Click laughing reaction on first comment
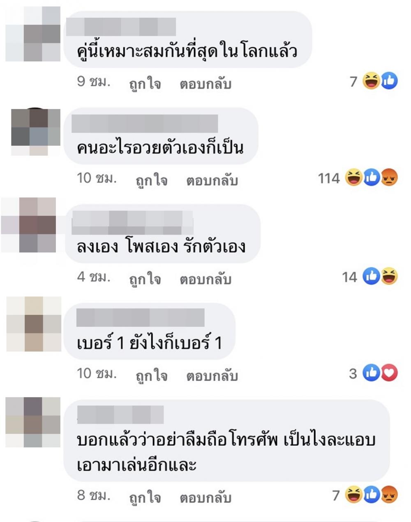 (372, 81)
